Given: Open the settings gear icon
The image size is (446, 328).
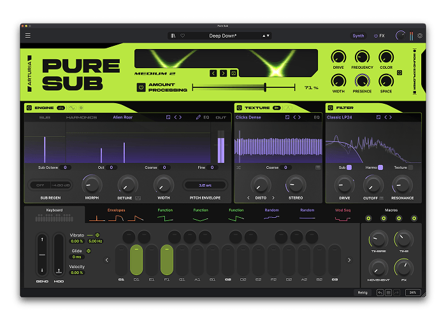Looking at the screenshot, I should tap(420, 36).
